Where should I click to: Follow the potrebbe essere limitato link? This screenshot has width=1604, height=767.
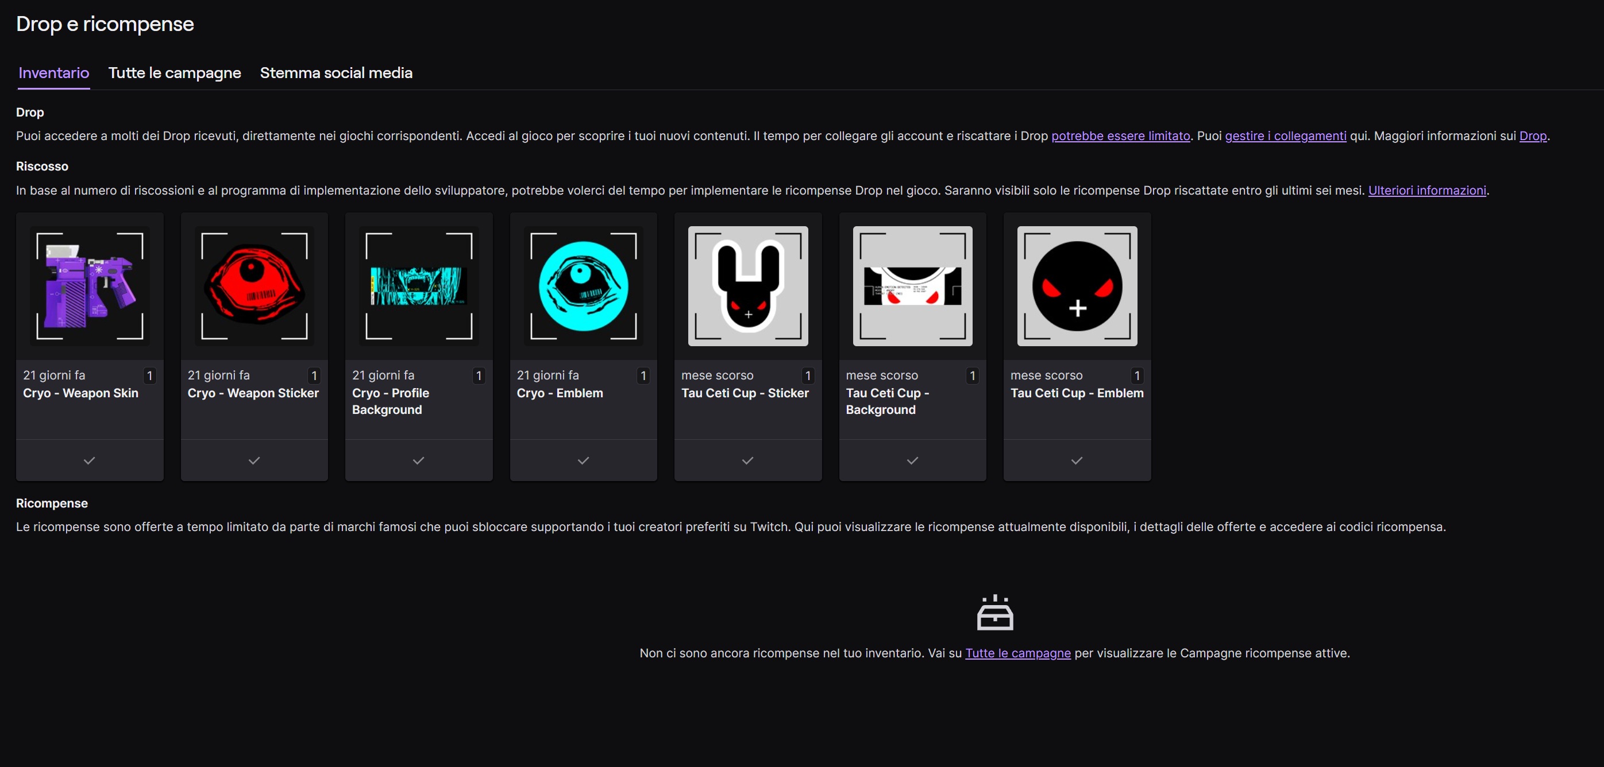coord(1120,135)
